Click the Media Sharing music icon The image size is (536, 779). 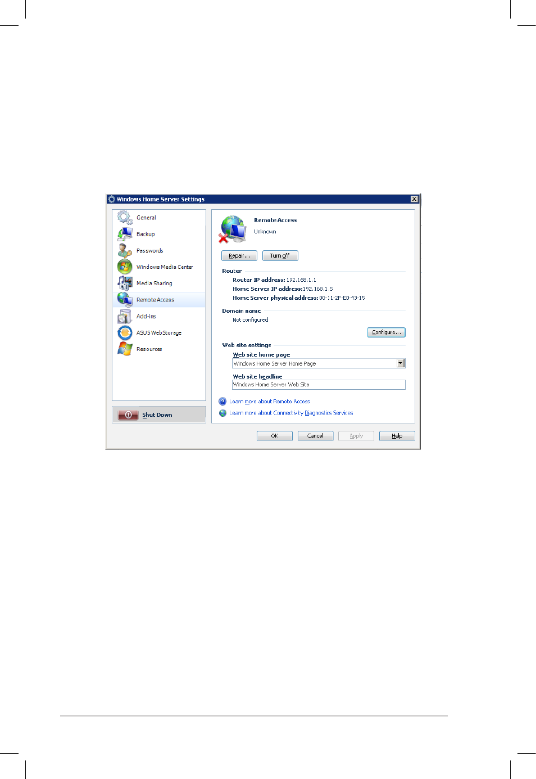tap(125, 283)
